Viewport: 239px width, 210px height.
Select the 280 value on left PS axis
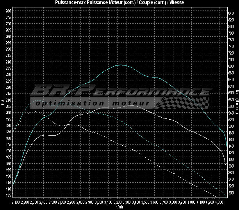point(9,11)
